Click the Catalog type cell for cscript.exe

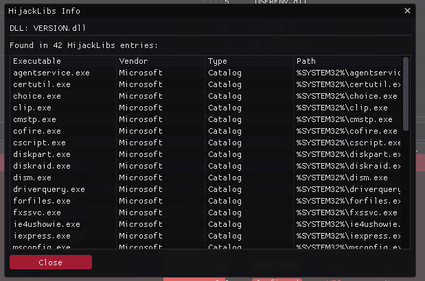[225, 143]
